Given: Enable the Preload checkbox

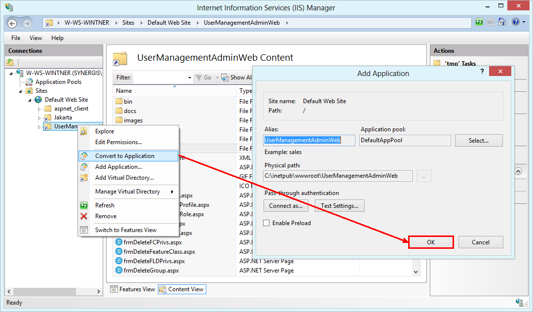Looking at the screenshot, I should (266, 223).
